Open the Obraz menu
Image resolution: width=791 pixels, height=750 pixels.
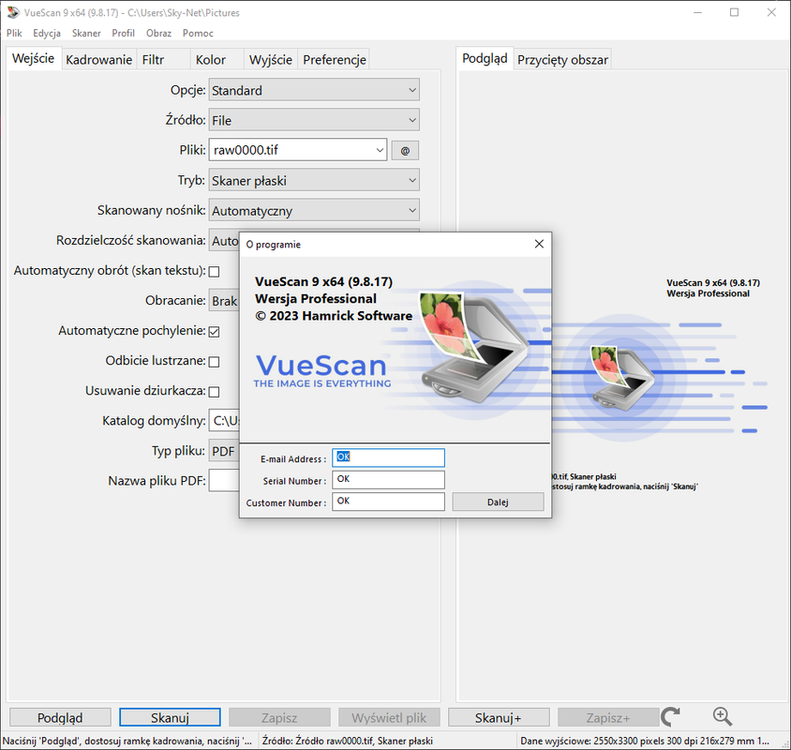click(158, 33)
